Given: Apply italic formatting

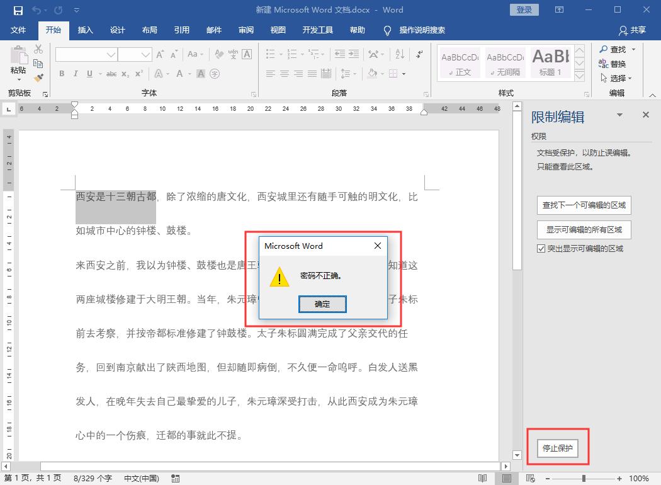Looking at the screenshot, I should pyautogui.click(x=75, y=74).
